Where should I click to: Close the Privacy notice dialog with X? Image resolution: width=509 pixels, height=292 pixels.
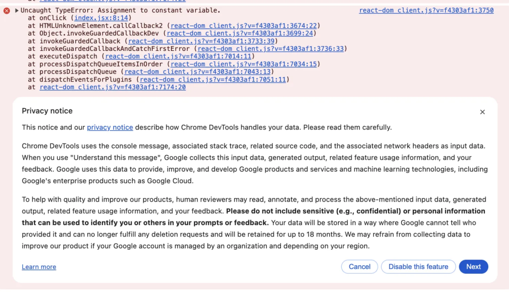482,112
